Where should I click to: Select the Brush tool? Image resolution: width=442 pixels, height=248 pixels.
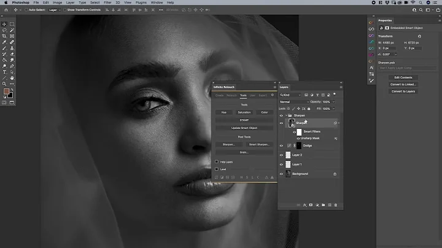click(4, 48)
